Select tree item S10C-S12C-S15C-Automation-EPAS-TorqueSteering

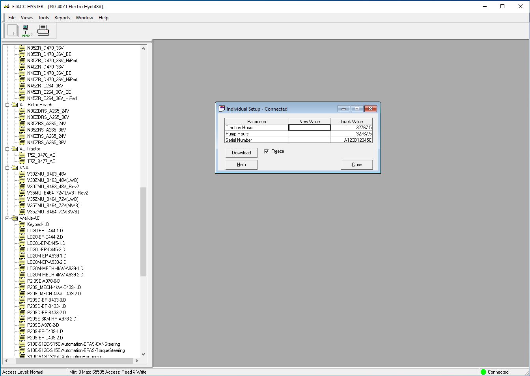click(76, 350)
